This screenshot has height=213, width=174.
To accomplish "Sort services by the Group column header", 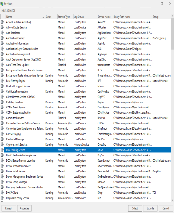I will [x=161, y=17].
